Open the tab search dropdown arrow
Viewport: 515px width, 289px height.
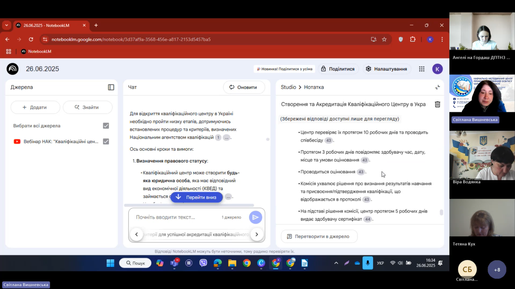tap(6, 25)
